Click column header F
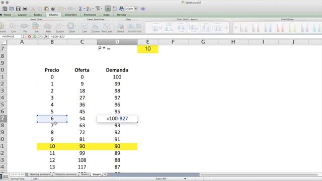 (x=173, y=42)
